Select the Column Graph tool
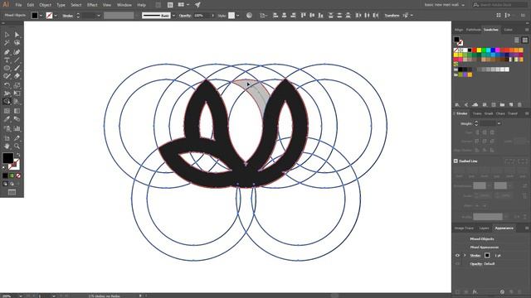 click(17, 128)
